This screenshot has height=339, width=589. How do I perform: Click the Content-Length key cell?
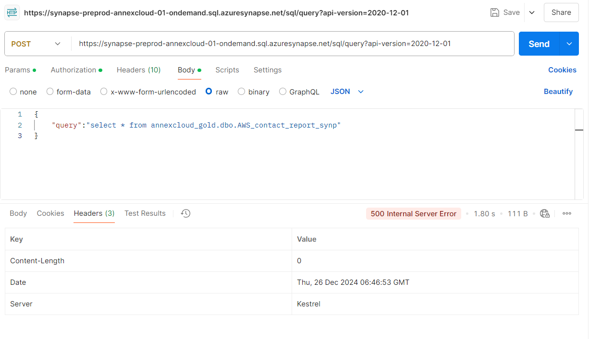[148, 261]
